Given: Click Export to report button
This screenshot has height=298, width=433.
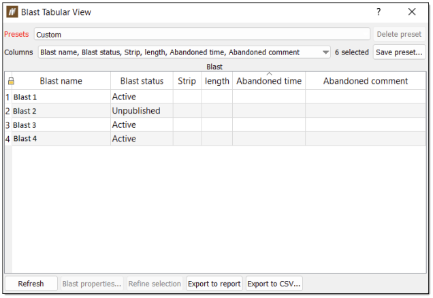Looking at the screenshot, I should pos(214,284).
